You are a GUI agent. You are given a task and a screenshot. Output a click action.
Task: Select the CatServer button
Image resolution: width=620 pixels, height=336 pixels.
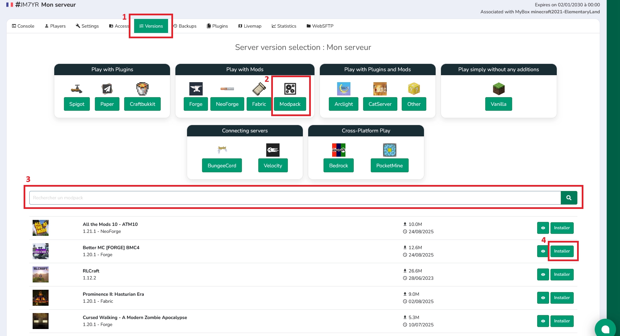click(380, 104)
